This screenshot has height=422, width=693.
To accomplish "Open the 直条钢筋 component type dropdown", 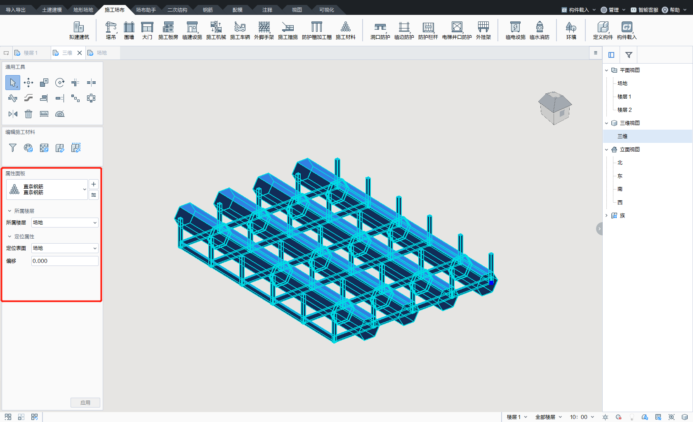I will 47,190.
